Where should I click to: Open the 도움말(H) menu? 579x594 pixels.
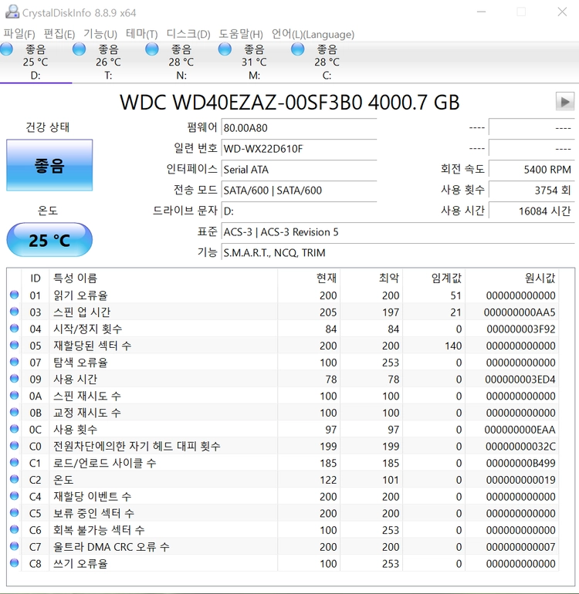(240, 34)
